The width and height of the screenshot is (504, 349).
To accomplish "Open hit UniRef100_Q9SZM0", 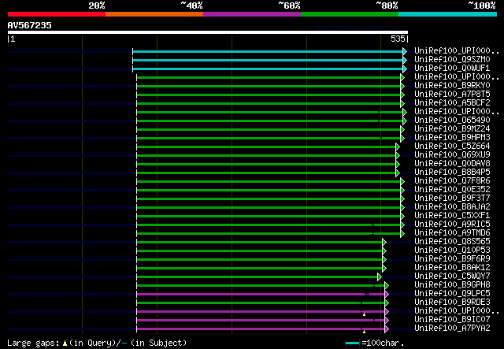I will point(452,60).
